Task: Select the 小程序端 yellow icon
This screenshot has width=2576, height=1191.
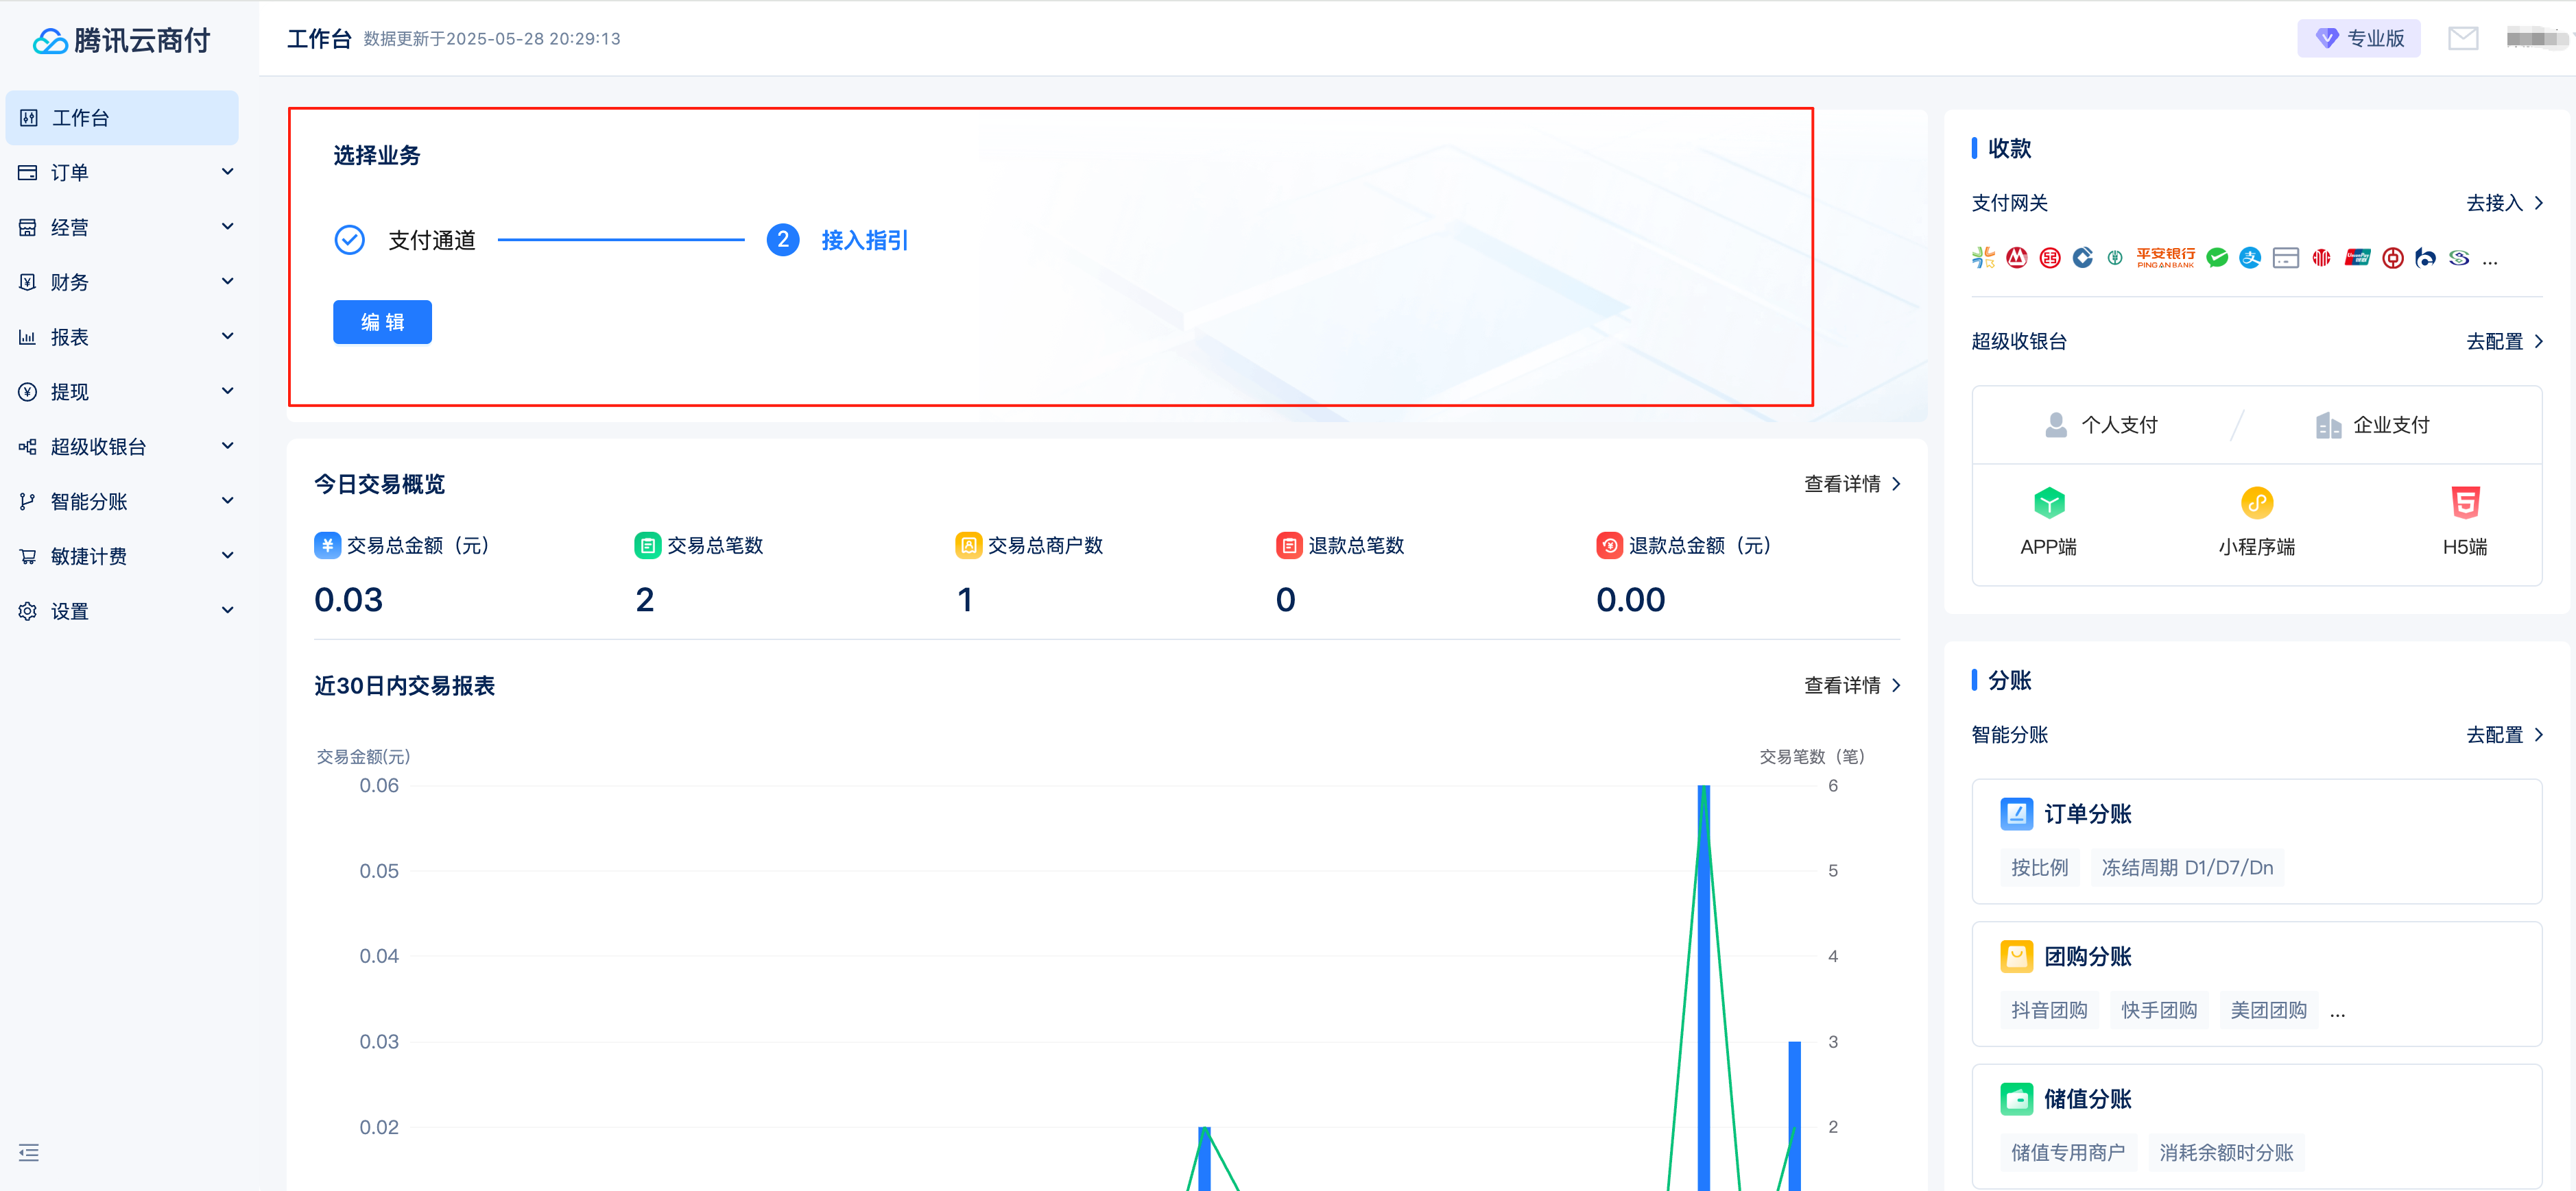Action: click(x=2257, y=502)
